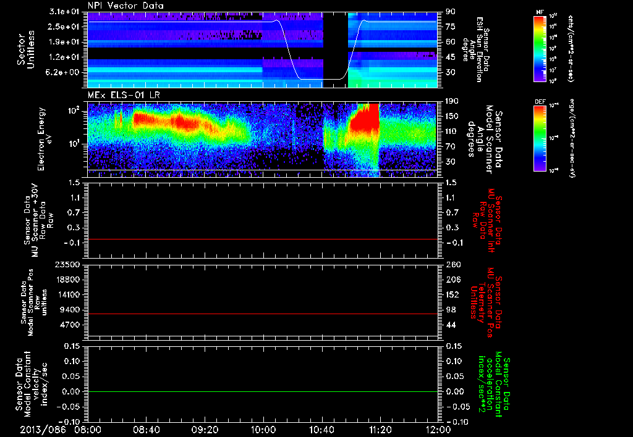
Task: Click the '2013/086 08:00' time label
Action: [x=61, y=430]
